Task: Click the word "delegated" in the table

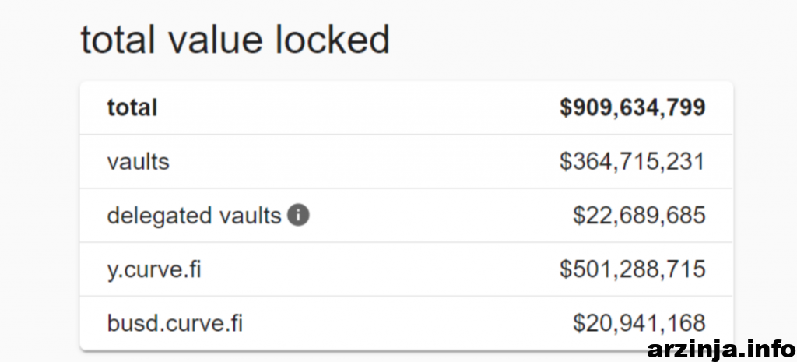Action: pos(154,216)
